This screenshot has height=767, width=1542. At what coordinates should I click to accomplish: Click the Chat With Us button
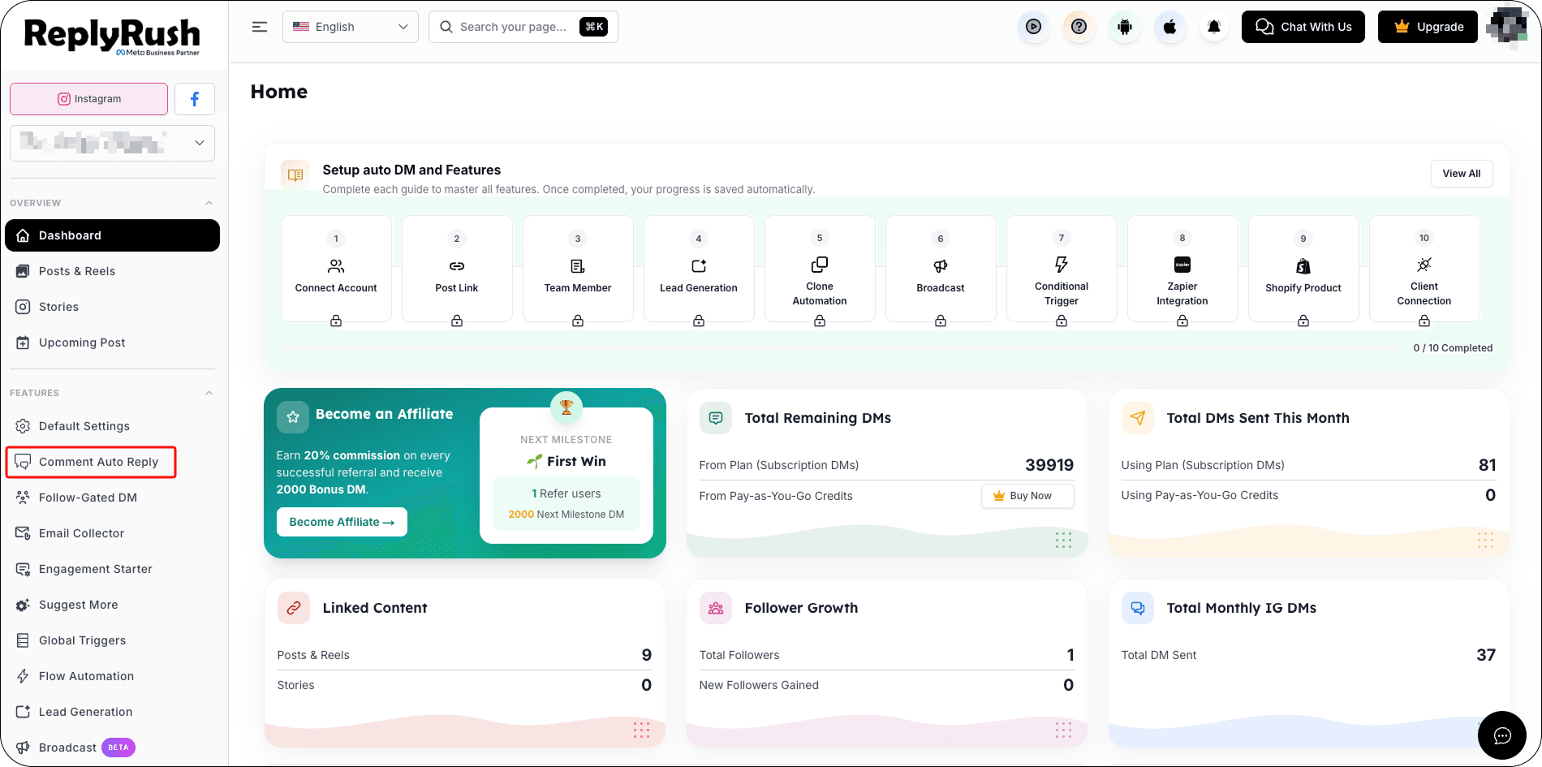click(x=1303, y=27)
